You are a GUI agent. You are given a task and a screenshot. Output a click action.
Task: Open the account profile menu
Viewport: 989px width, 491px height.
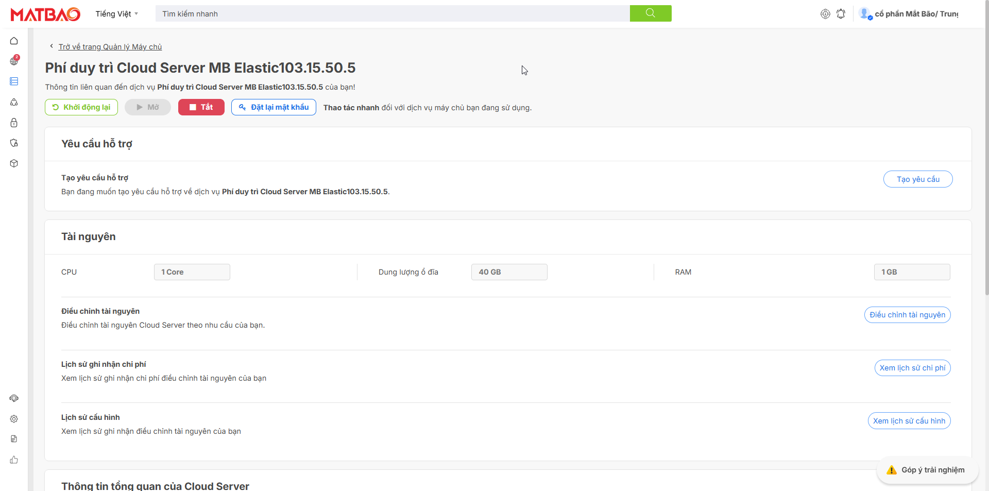click(909, 14)
